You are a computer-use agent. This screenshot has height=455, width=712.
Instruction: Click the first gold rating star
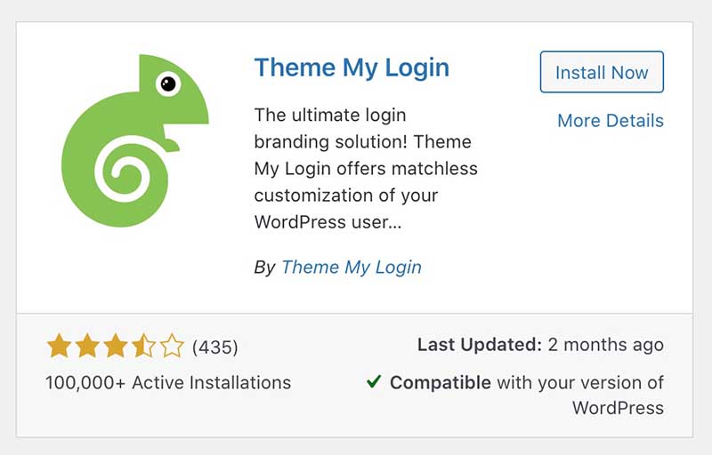59,346
